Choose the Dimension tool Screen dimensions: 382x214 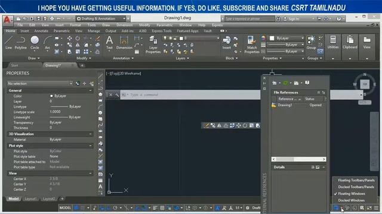tap(124, 42)
